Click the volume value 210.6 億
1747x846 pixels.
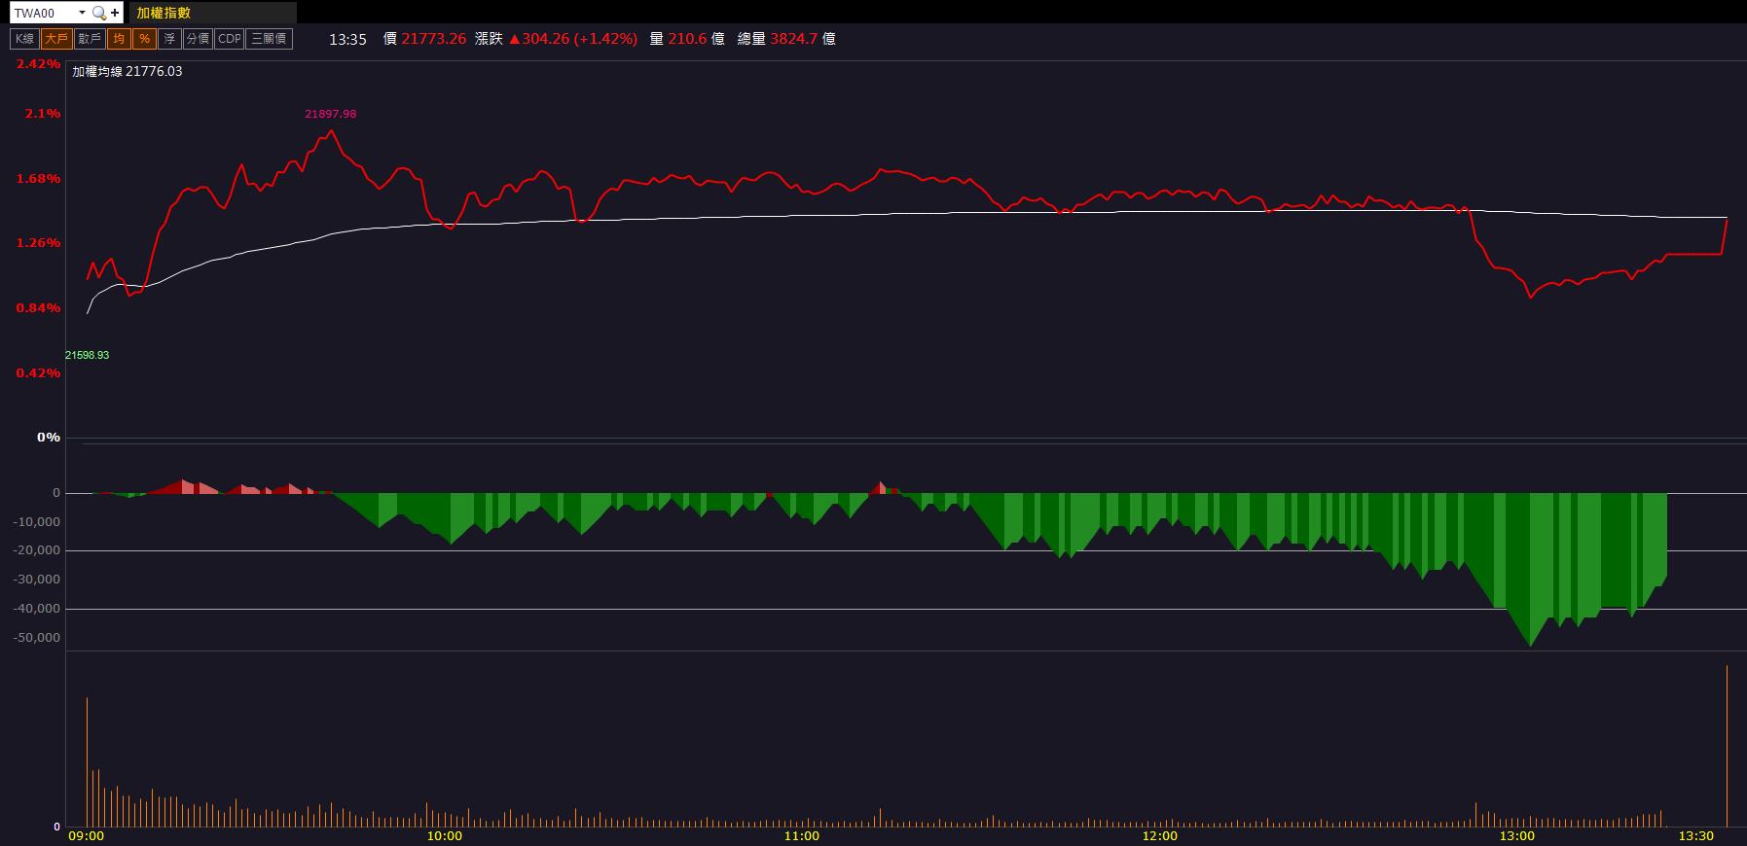click(696, 39)
